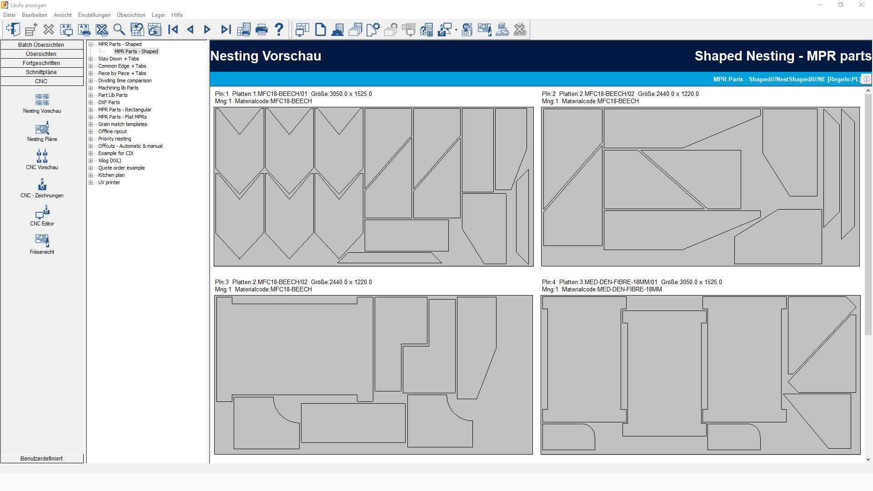Click the Benutzerdefiniert button
Screen dimensions: 873x491
click(x=41, y=458)
